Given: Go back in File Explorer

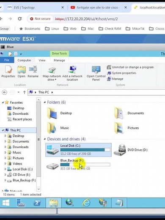Looking at the screenshot, I should click(x=5, y=92).
